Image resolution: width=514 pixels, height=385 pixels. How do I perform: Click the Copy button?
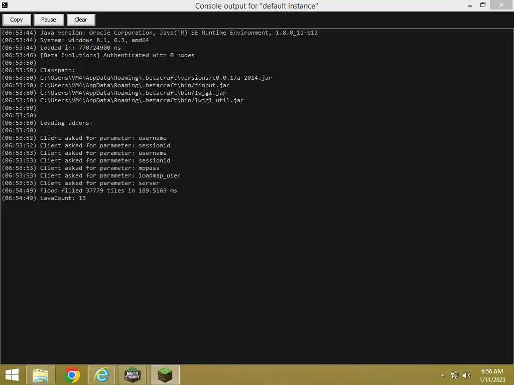click(17, 20)
